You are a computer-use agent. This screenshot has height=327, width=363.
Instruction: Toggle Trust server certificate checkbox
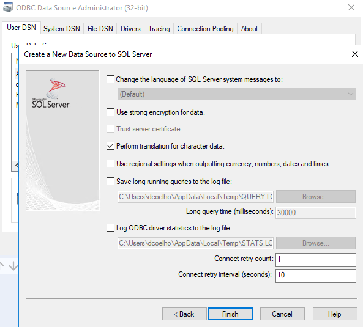(x=110, y=129)
